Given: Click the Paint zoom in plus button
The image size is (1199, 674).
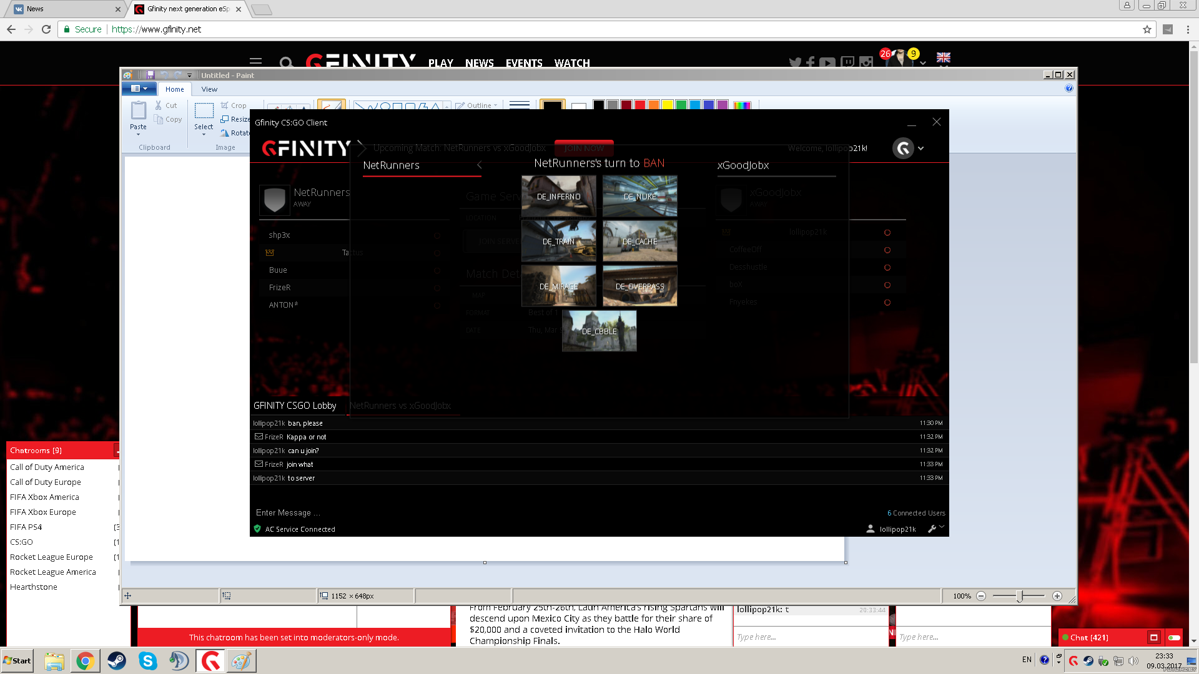Looking at the screenshot, I should point(1057,596).
